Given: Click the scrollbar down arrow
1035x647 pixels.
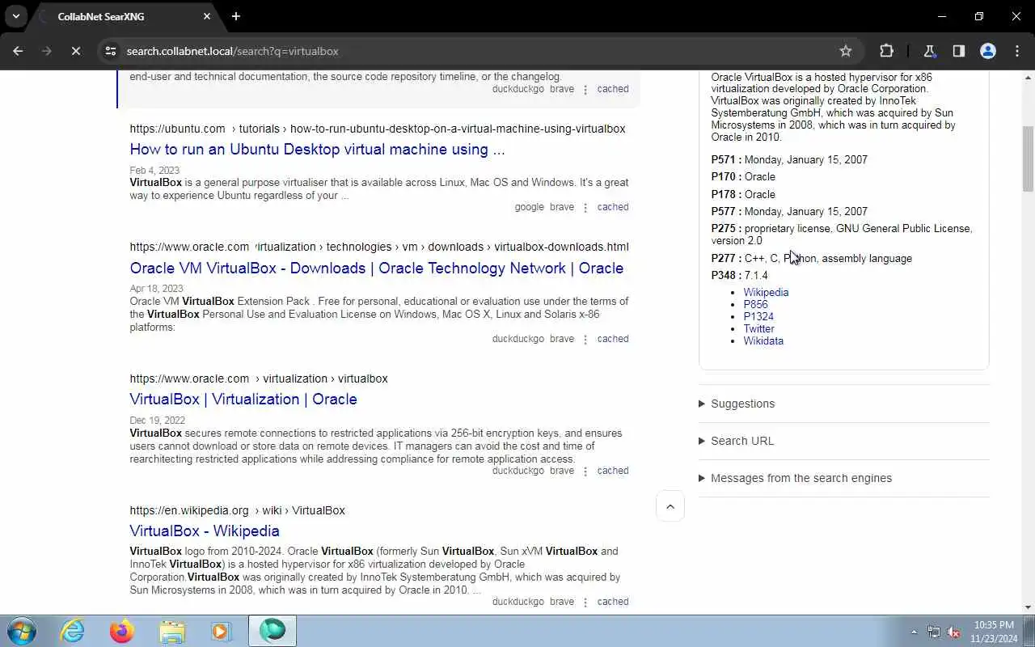Looking at the screenshot, I should point(1028,607).
